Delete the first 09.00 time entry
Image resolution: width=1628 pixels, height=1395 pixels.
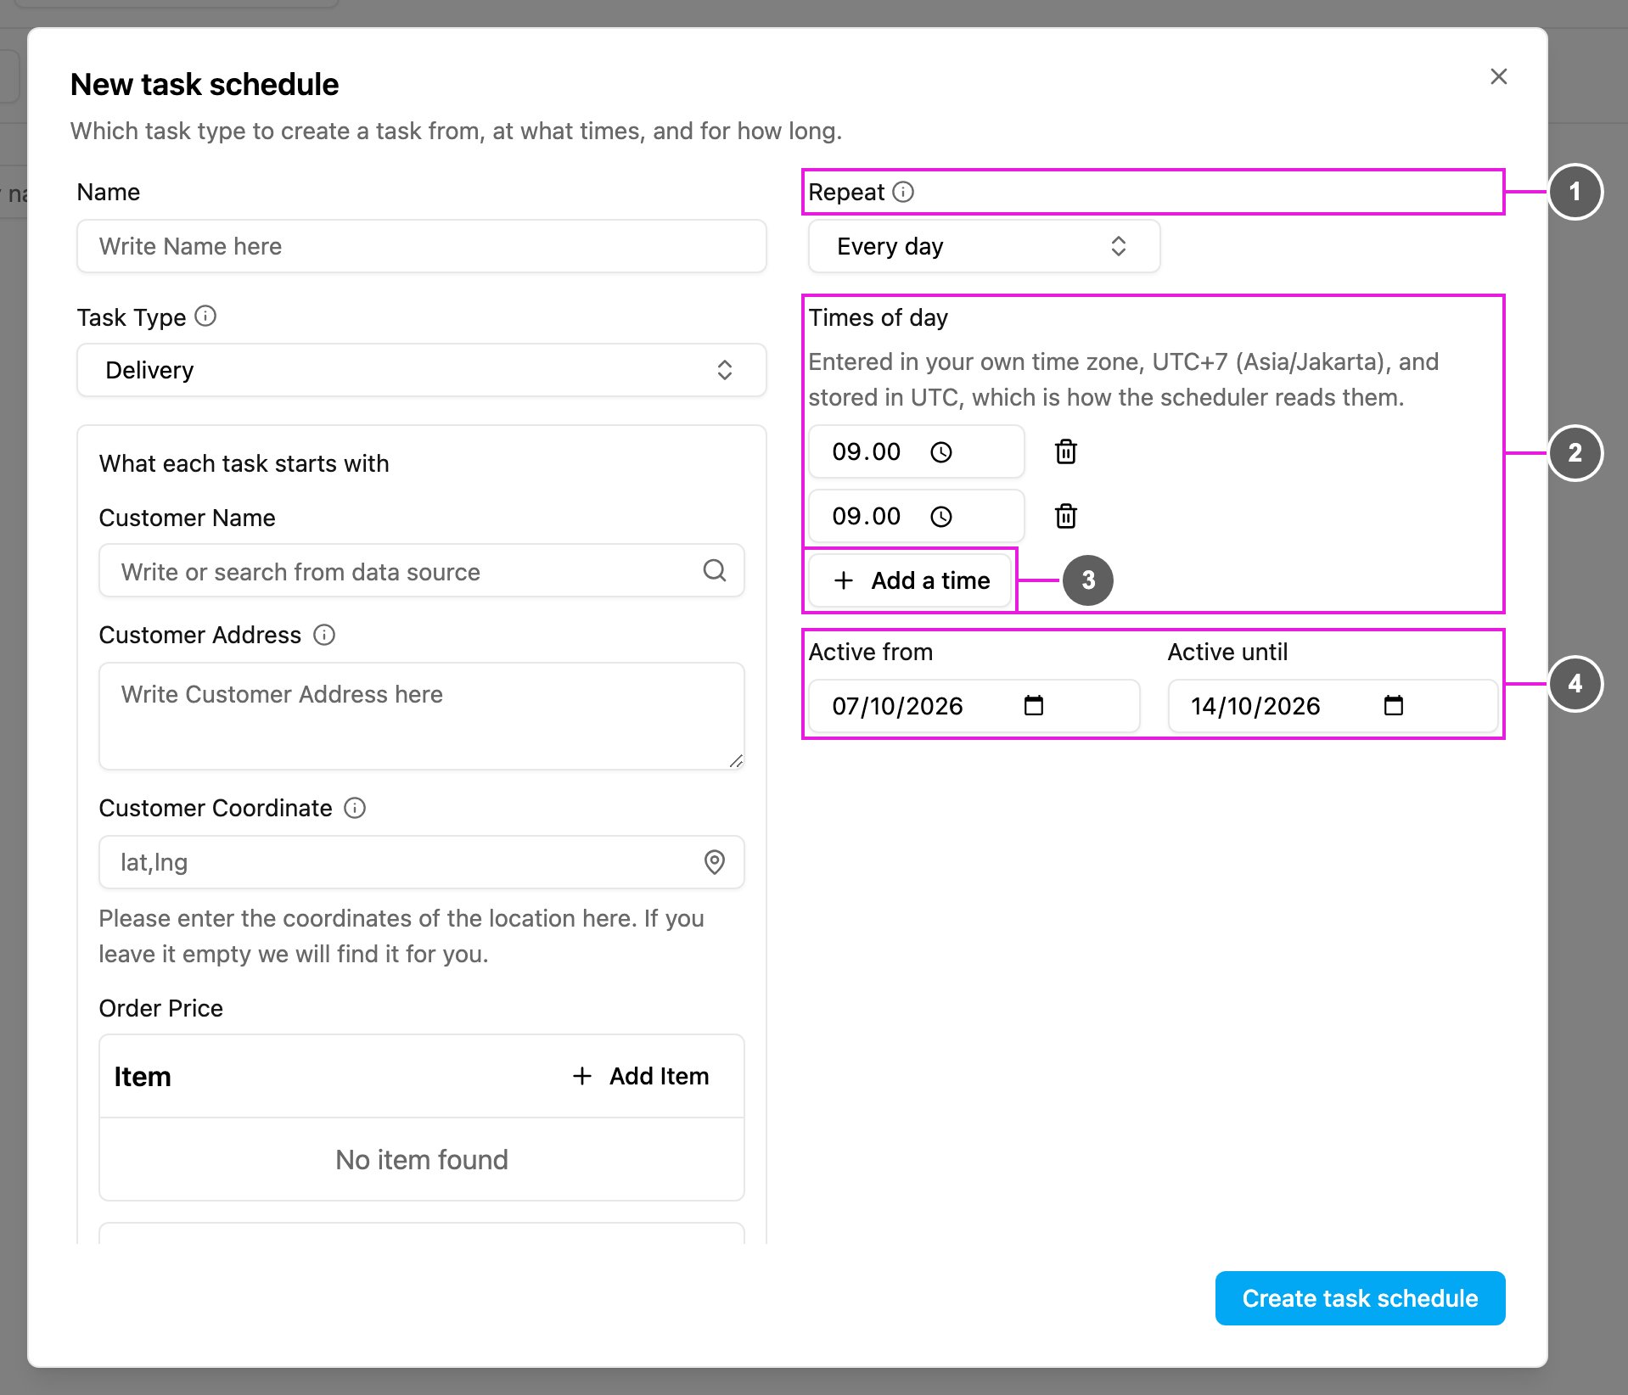[1066, 451]
